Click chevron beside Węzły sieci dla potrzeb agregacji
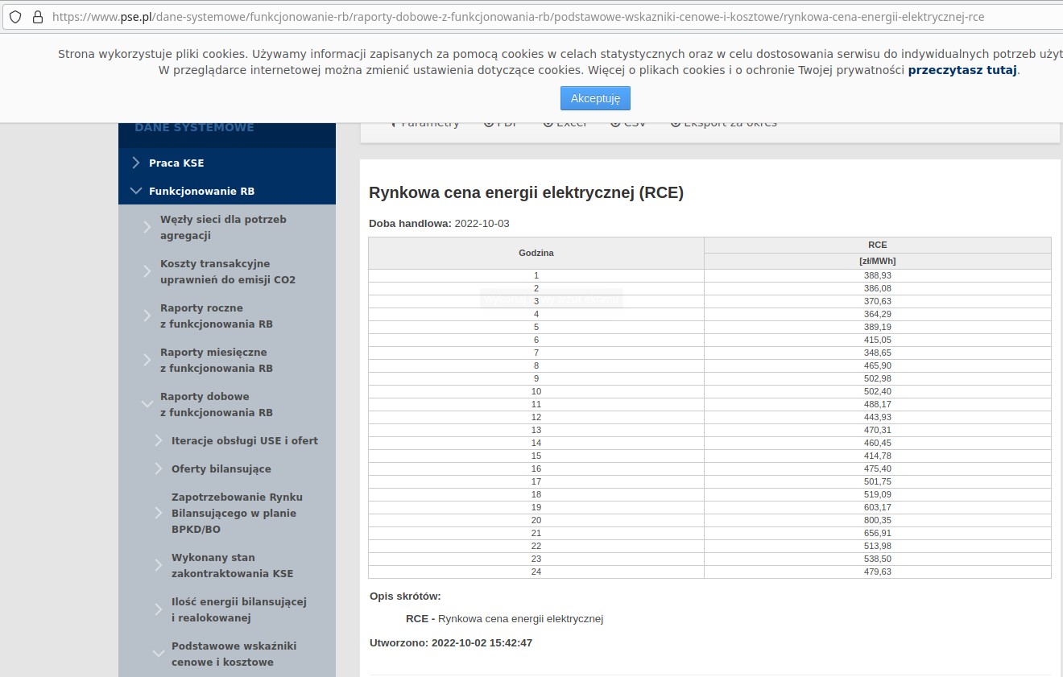 click(147, 227)
